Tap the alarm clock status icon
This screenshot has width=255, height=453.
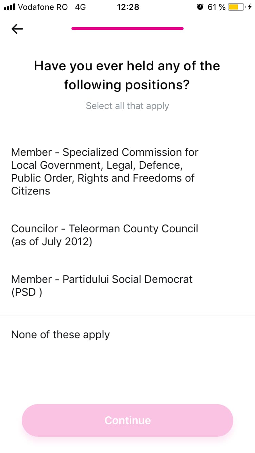tap(200, 7)
